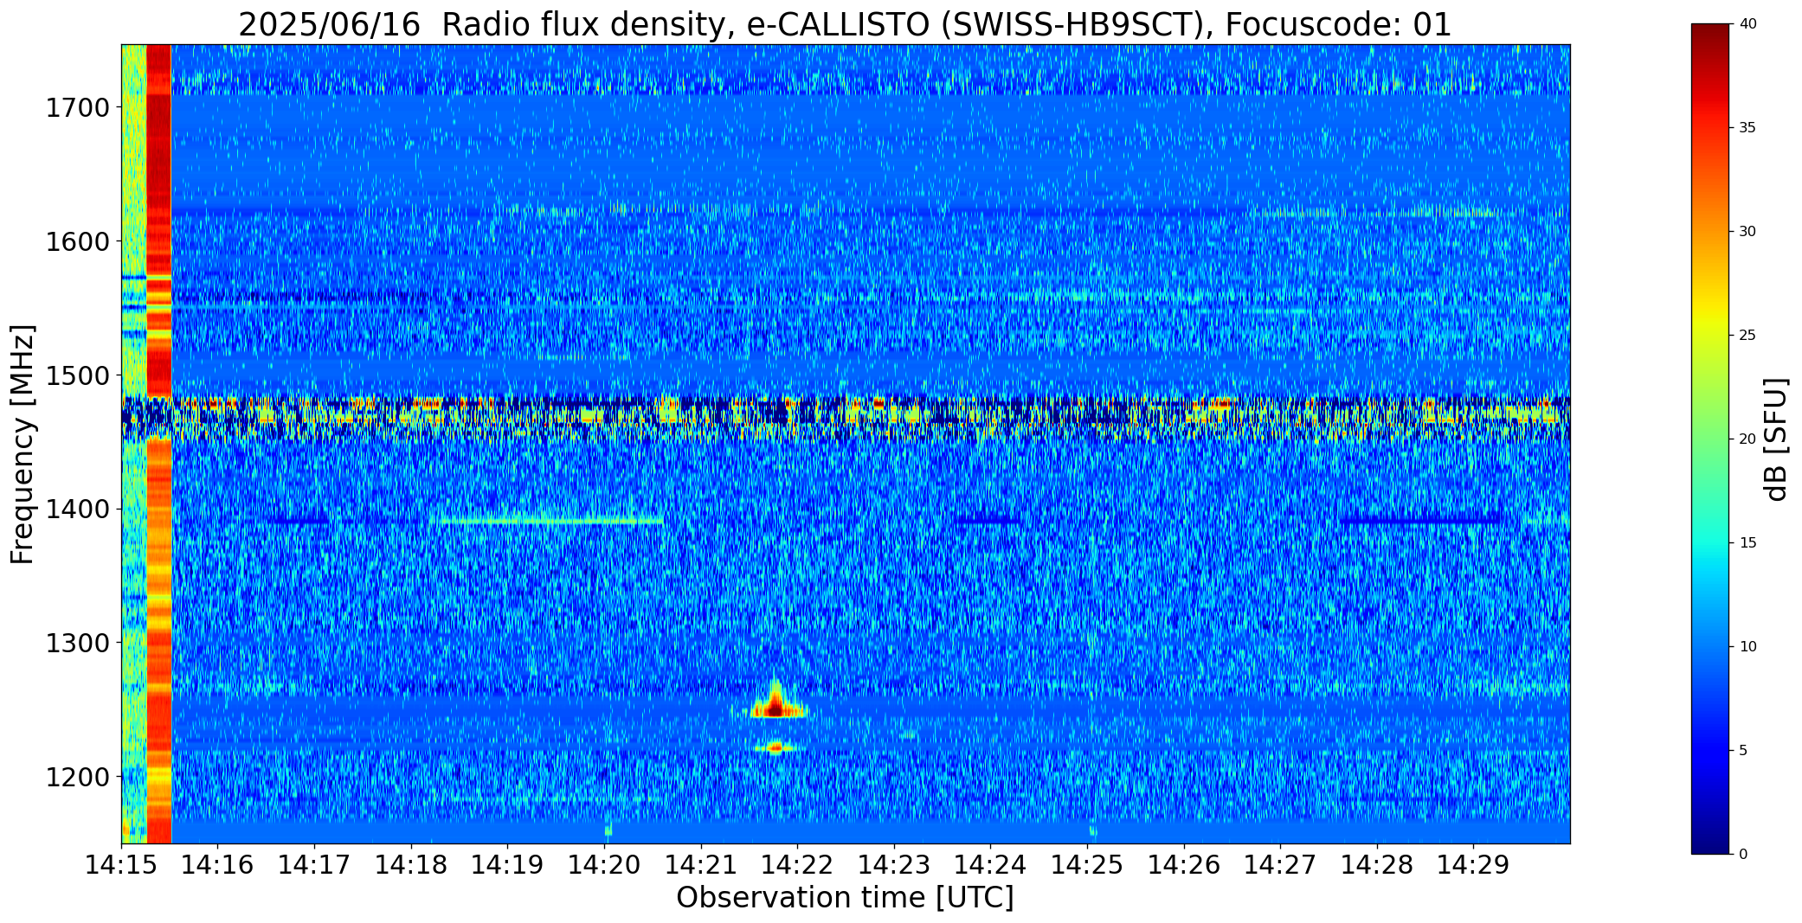Click the 1400 frequency tick label

(x=77, y=510)
